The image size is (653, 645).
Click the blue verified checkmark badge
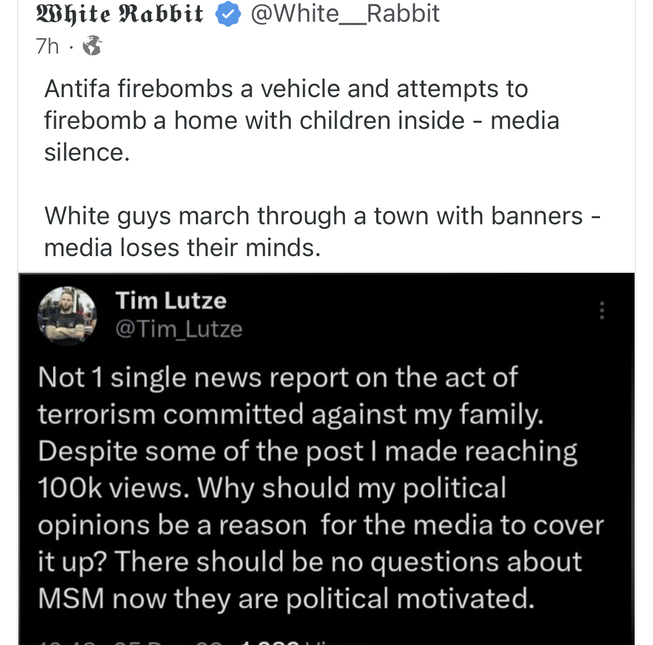click(x=227, y=15)
